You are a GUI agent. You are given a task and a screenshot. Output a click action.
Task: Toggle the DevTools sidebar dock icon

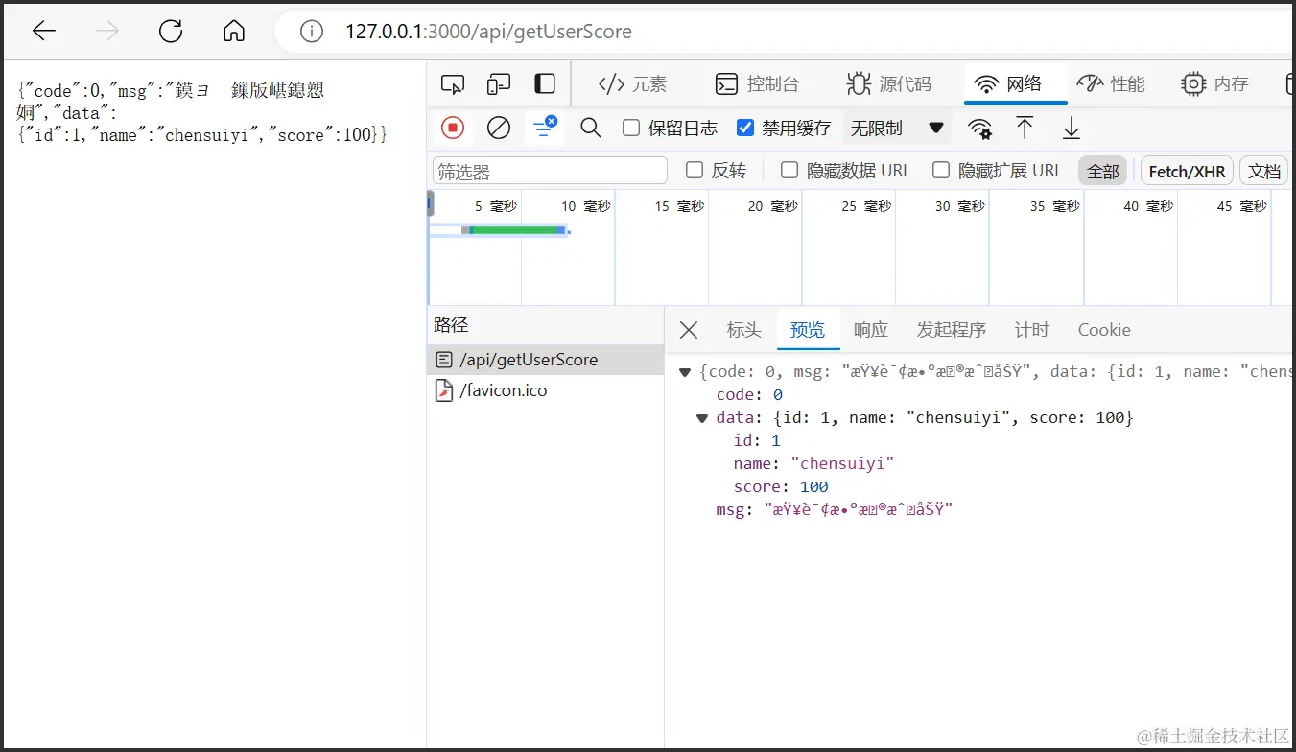(x=545, y=84)
